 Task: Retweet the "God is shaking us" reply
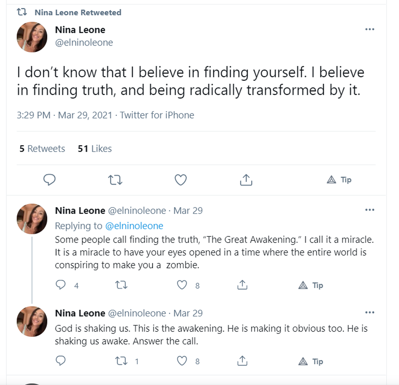tap(121, 361)
